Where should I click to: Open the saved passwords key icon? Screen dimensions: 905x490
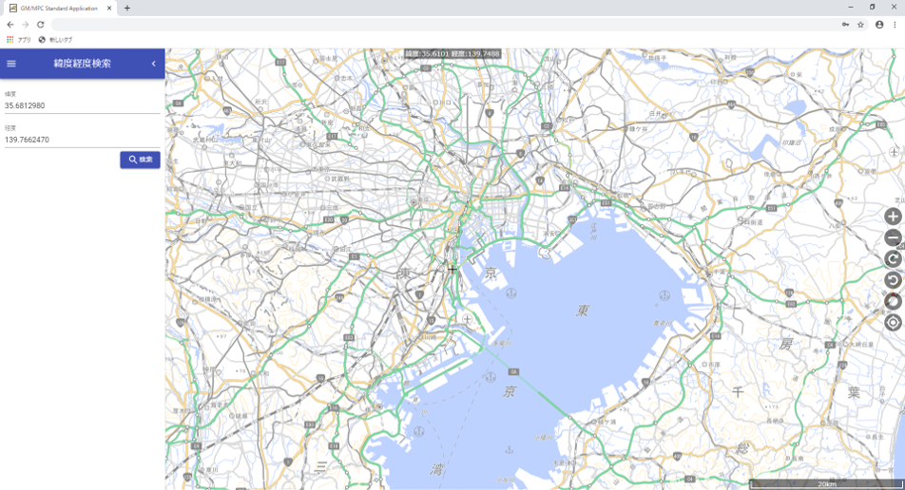click(x=845, y=25)
